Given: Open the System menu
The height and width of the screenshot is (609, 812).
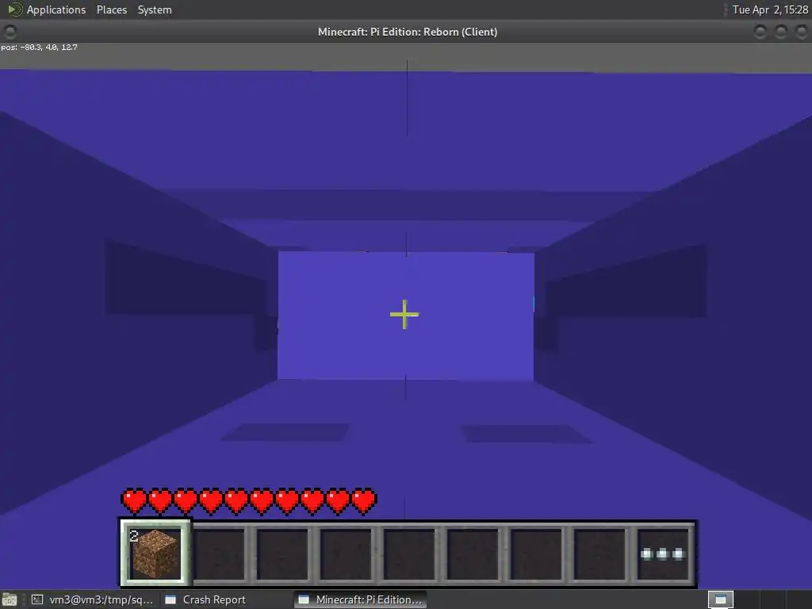Looking at the screenshot, I should [x=155, y=10].
